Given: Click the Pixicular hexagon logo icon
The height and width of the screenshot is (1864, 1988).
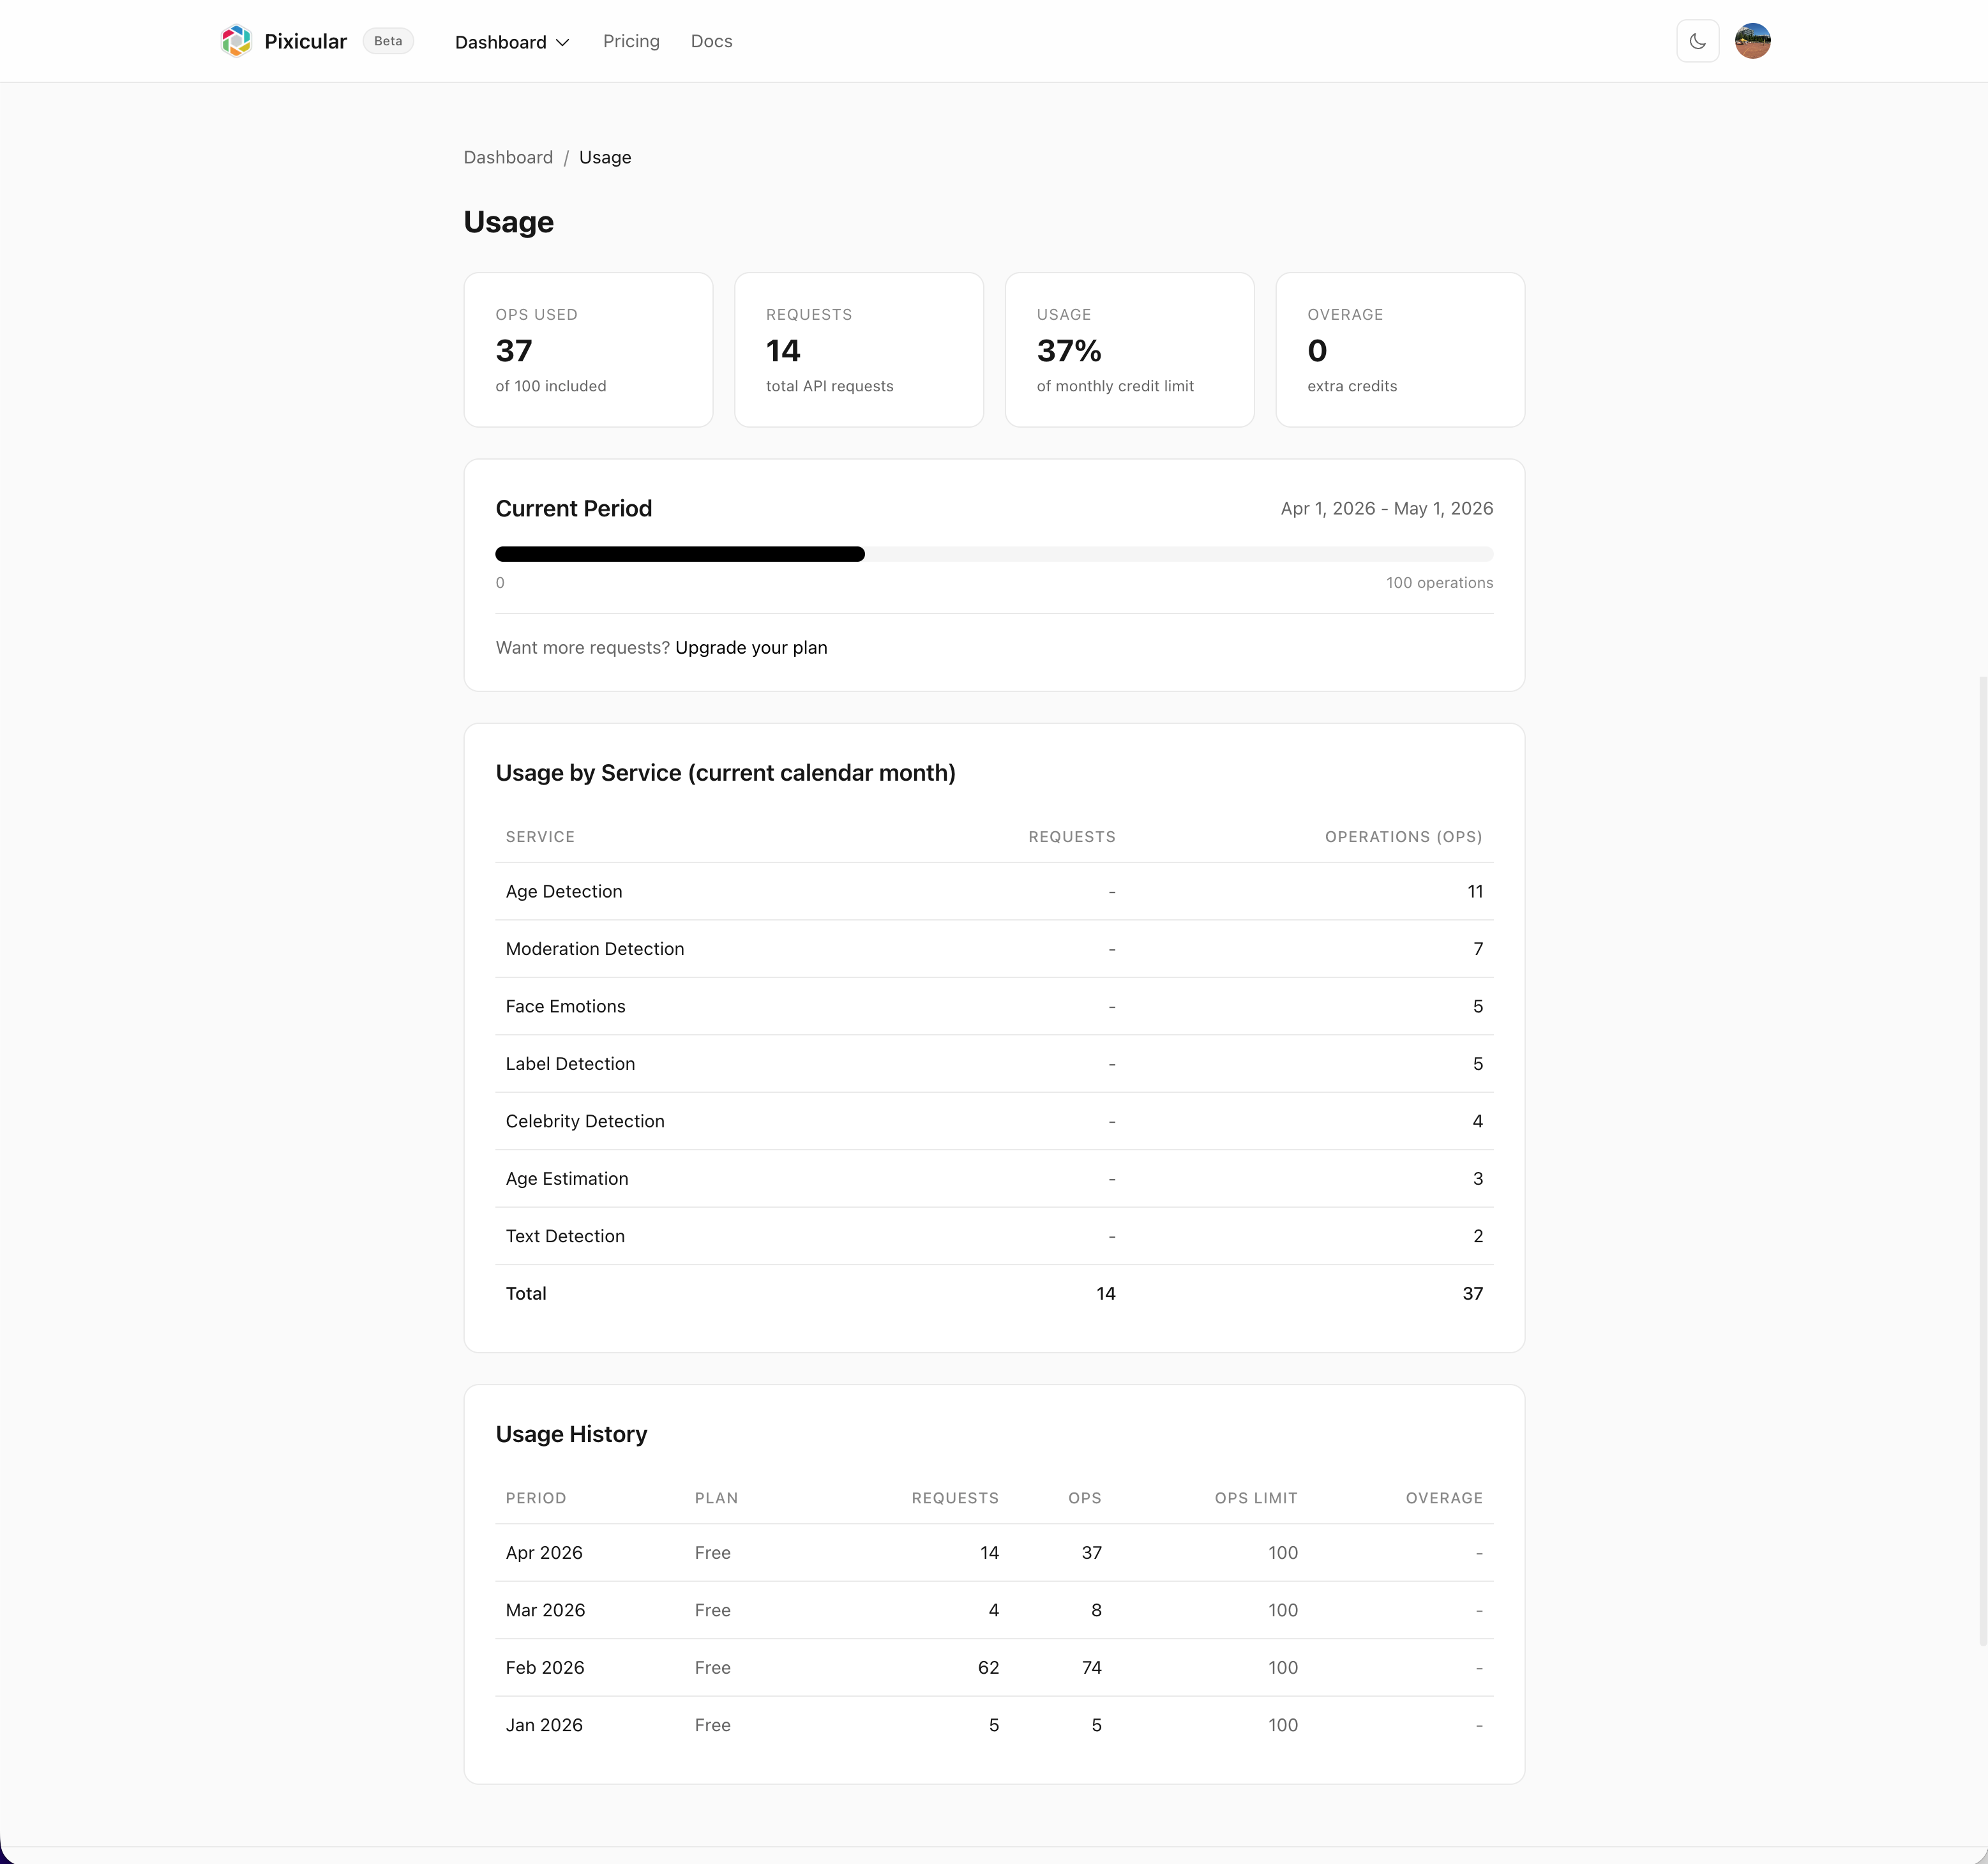Looking at the screenshot, I should [236, 41].
